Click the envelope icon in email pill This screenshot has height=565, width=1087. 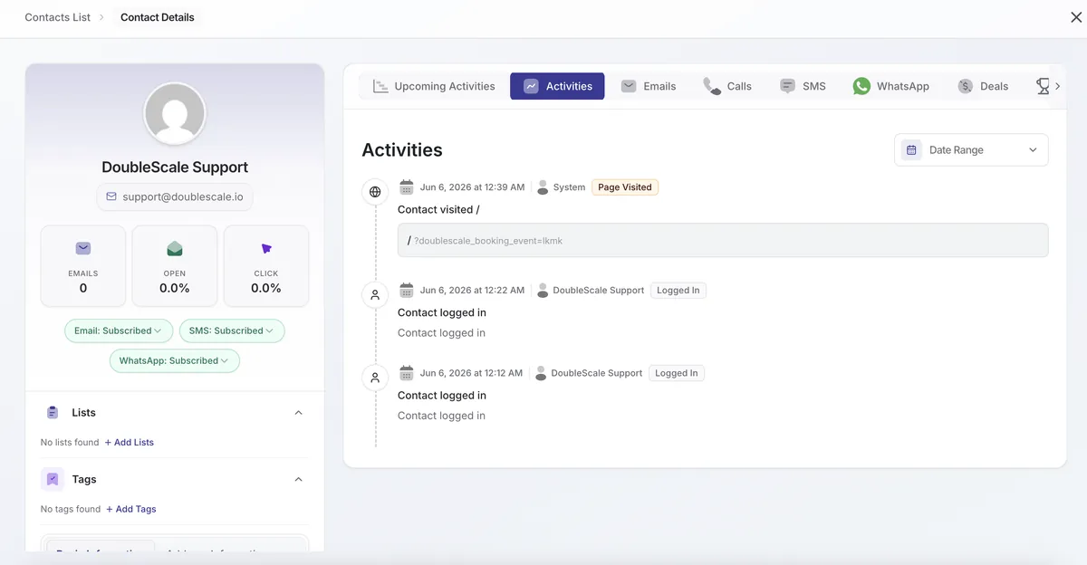click(111, 196)
